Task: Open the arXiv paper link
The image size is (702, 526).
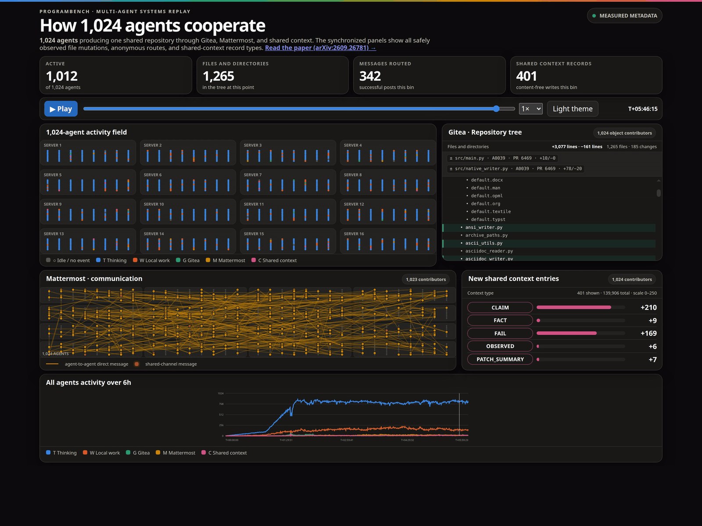Action: [320, 48]
